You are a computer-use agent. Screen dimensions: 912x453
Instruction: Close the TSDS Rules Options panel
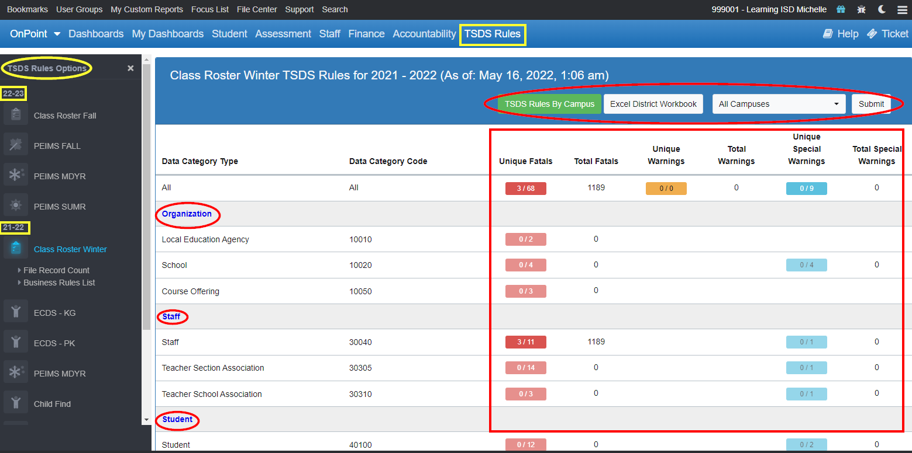coord(130,68)
